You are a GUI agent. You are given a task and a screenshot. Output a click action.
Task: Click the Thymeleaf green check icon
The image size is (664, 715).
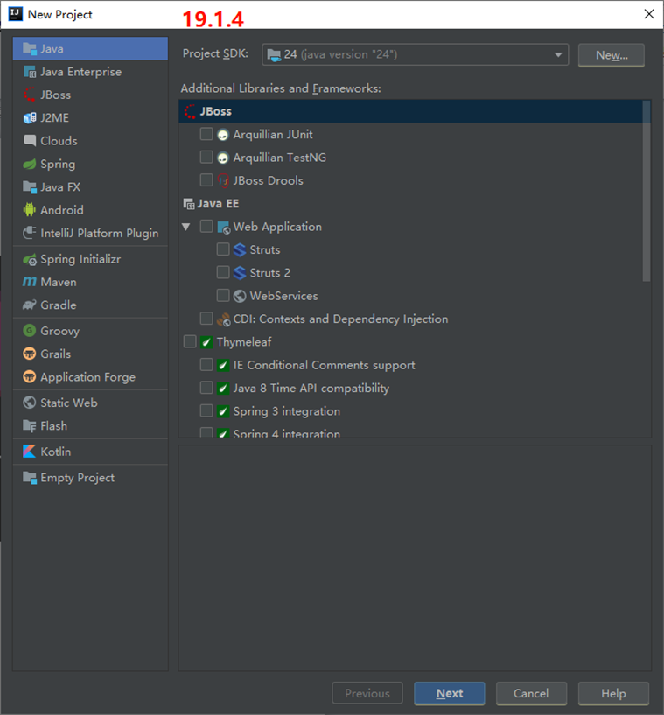click(206, 342)
